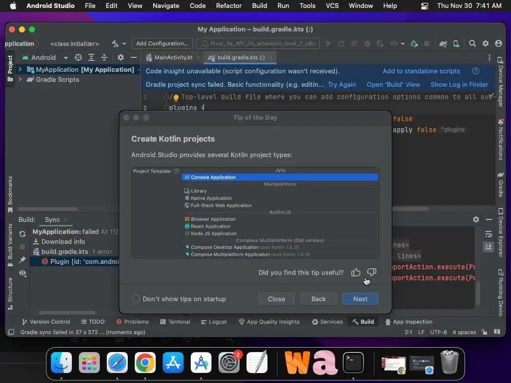Expand the MyApplication tree node

point(20,69)
